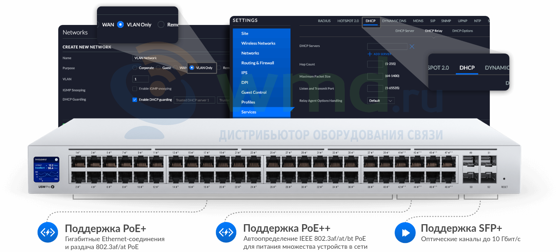Viewport: 560px width, 252px height.
Task: Click the USW Pro logo on the switch
Action: pos(46,187)
